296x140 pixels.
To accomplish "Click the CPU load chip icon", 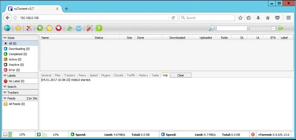I will 39,134.
